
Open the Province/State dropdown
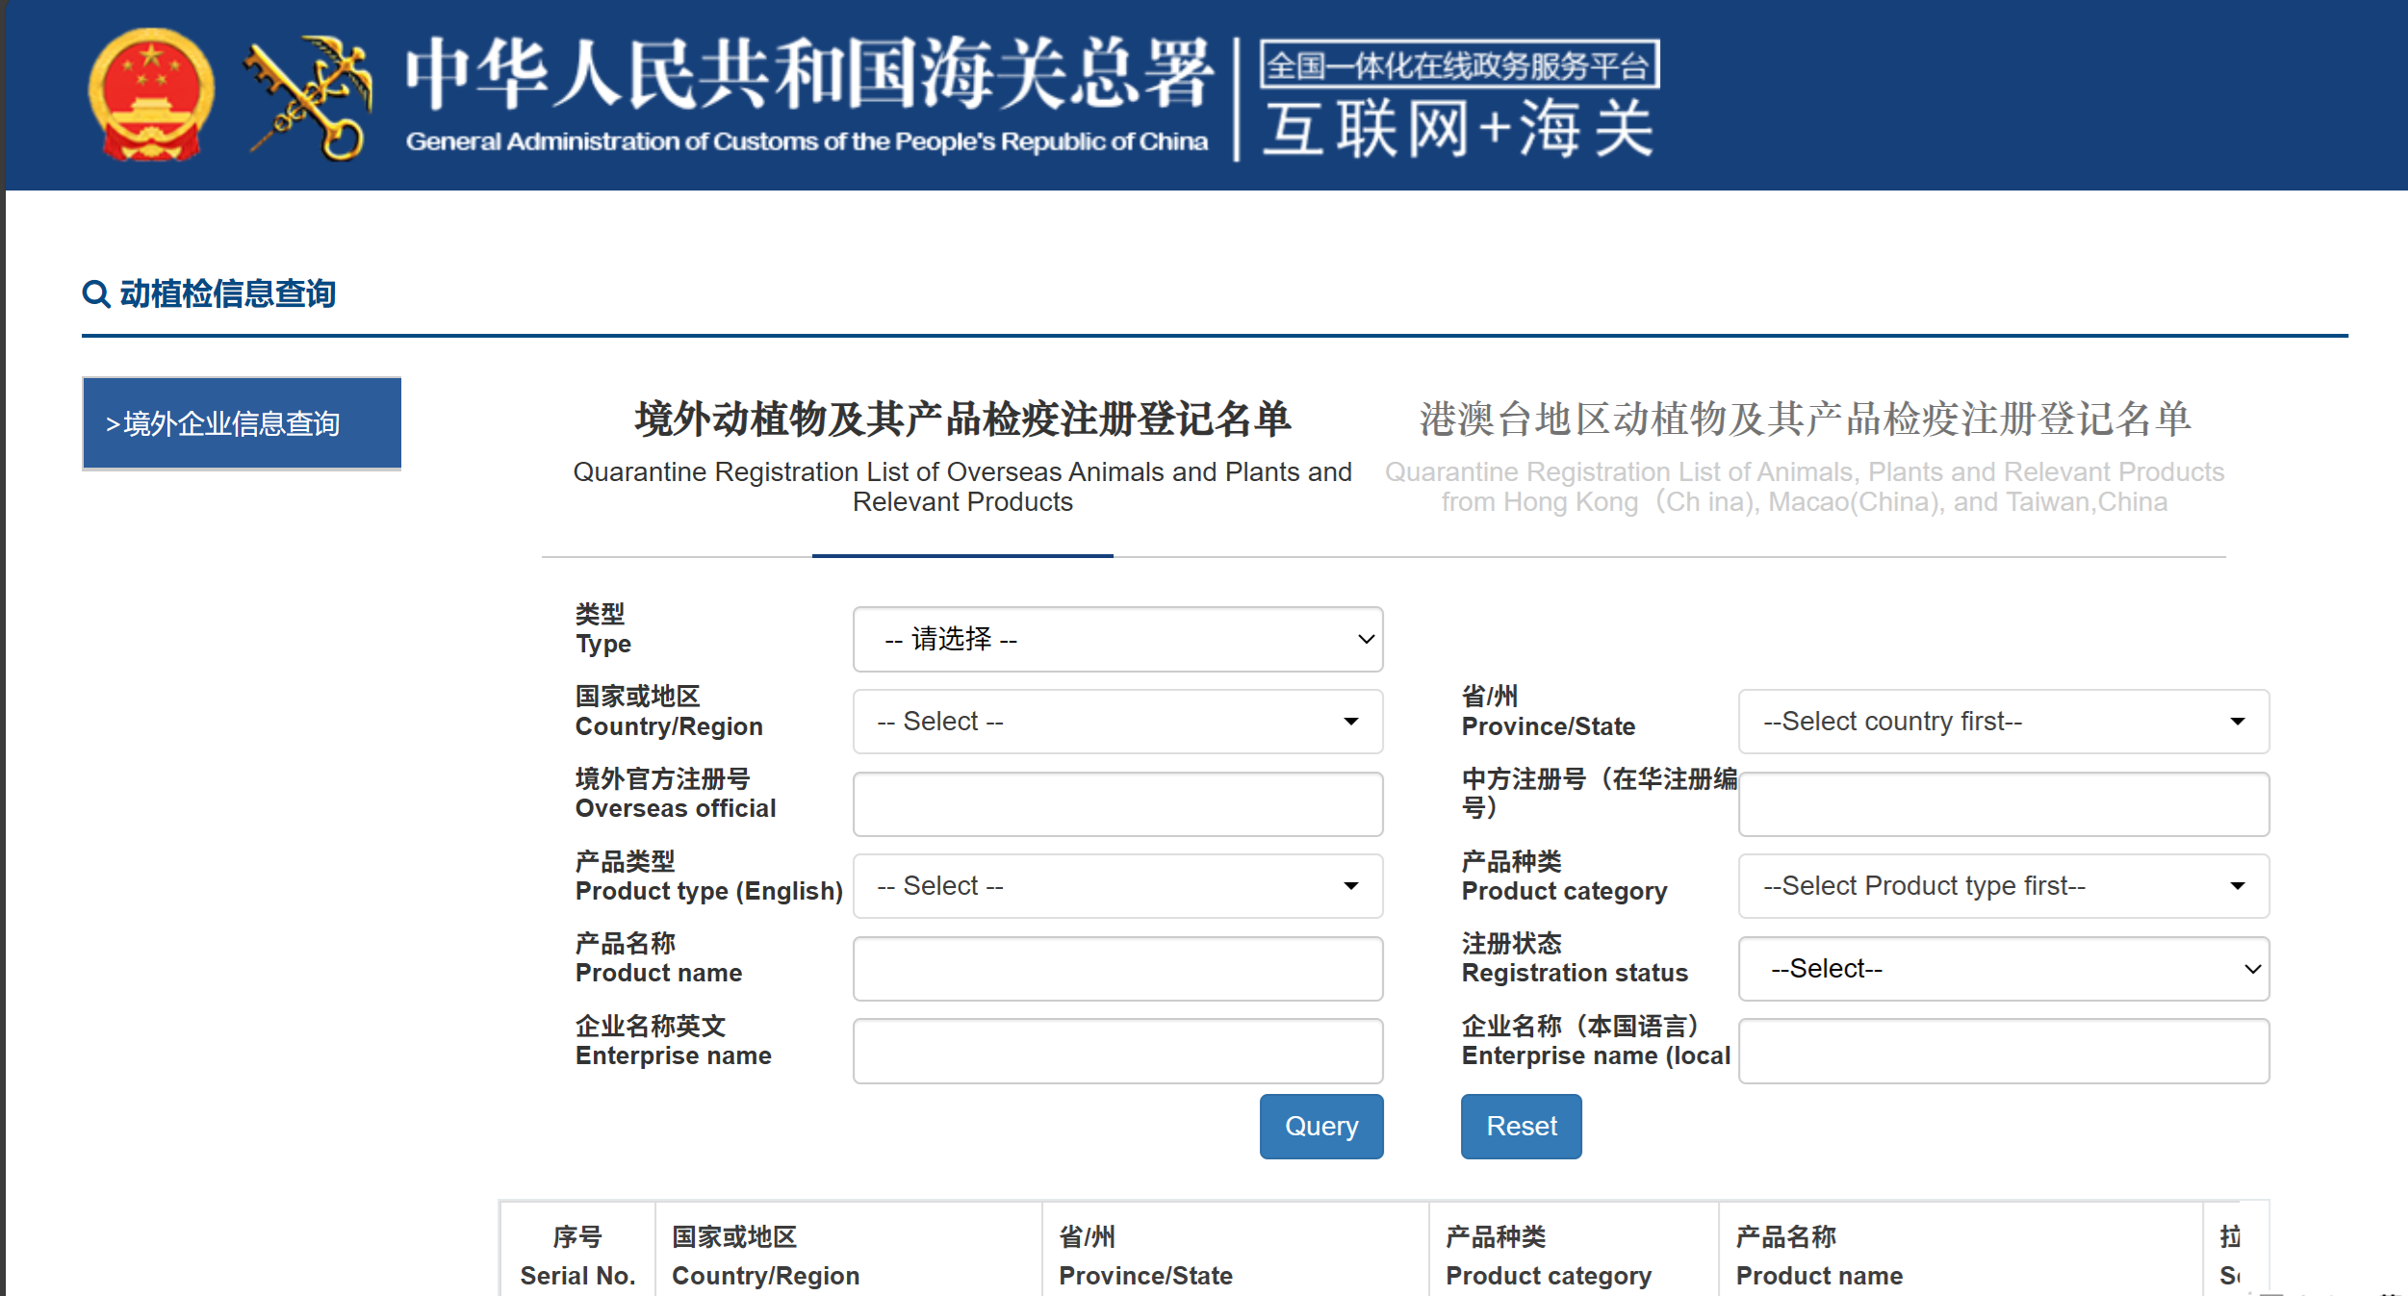pos(2003,722)
